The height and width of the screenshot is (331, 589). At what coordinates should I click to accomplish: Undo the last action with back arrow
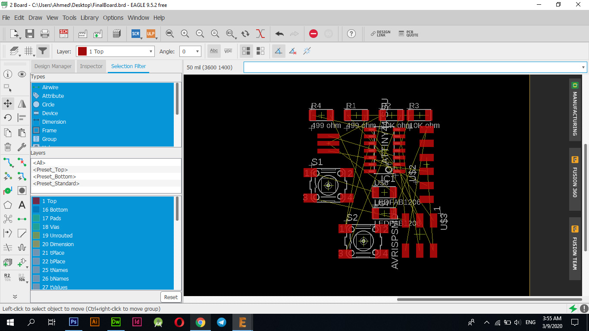pos(279,34)
